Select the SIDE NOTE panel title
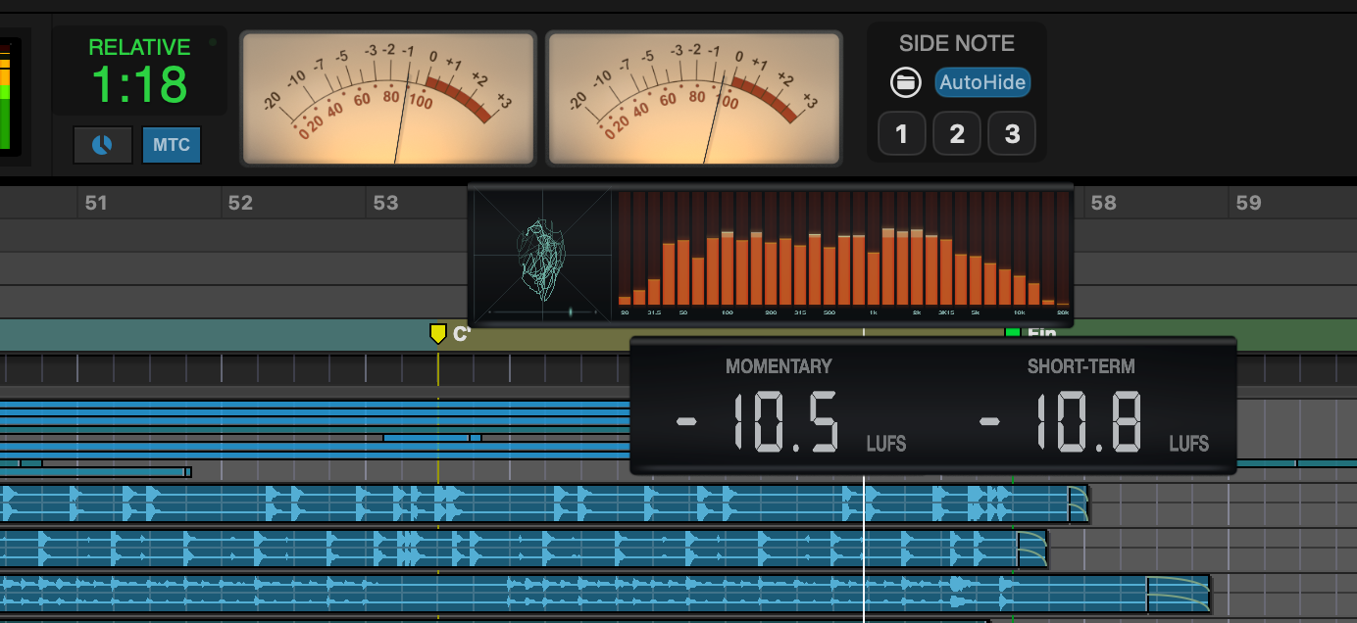Screen dimensions: 1357x623 point(957,43)
